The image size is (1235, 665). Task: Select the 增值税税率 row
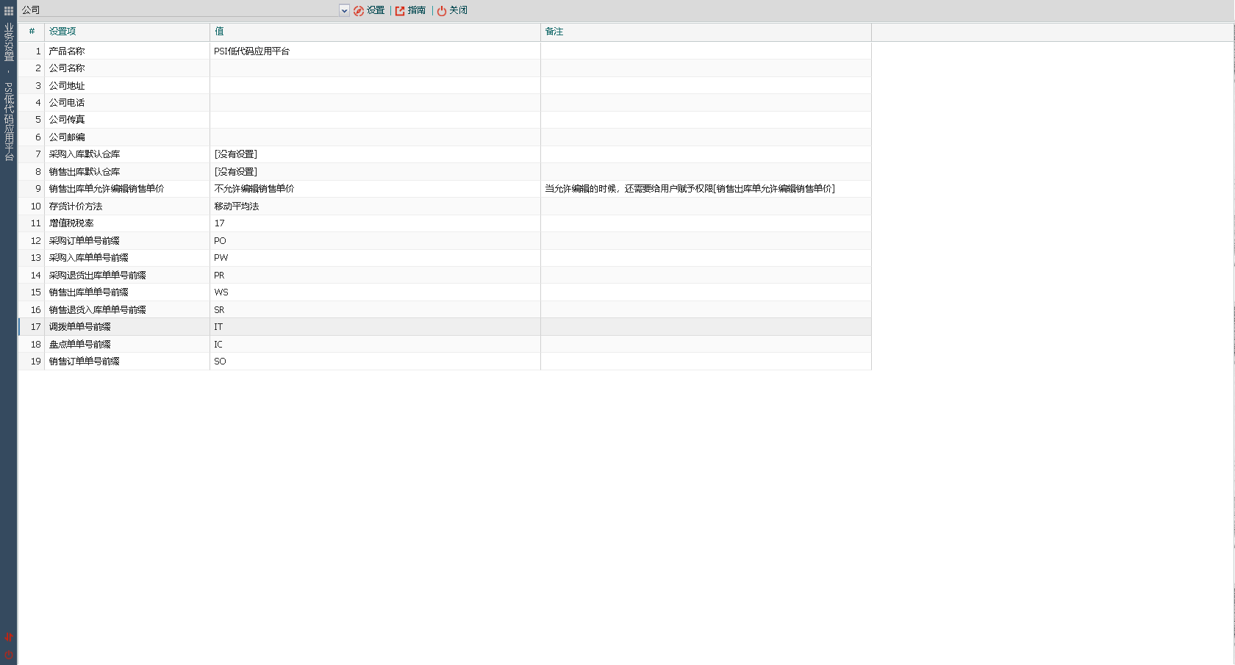(x=71, y=223)
